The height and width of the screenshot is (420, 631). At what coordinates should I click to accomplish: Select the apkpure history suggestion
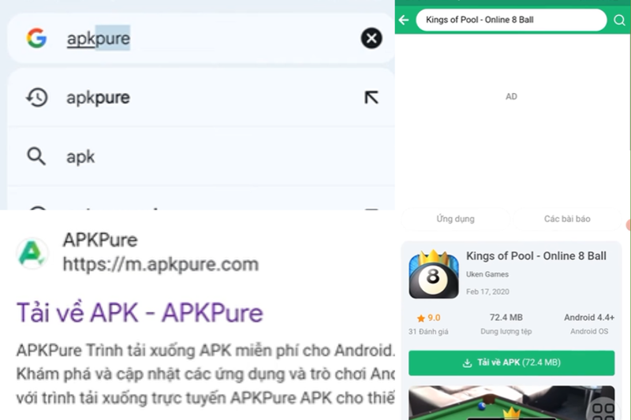coord(200,97)
